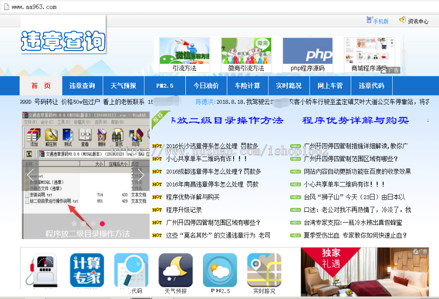
Task: Open article 口述:老公对我不再热情了
Action: (358, 210)
